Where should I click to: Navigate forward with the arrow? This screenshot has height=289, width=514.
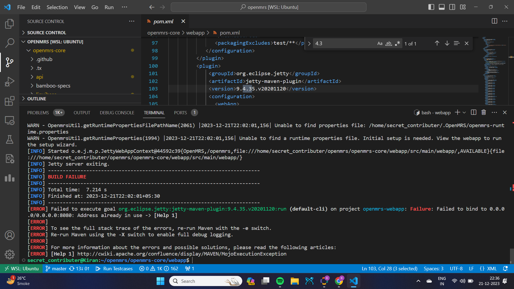[162, 7]
